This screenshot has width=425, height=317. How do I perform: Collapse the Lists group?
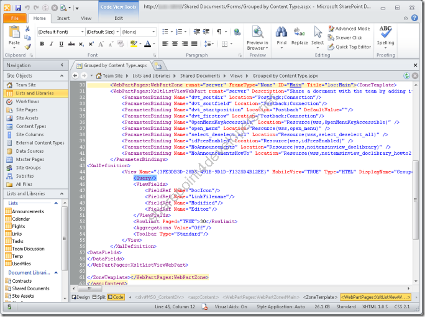click(x=56, y=203)
